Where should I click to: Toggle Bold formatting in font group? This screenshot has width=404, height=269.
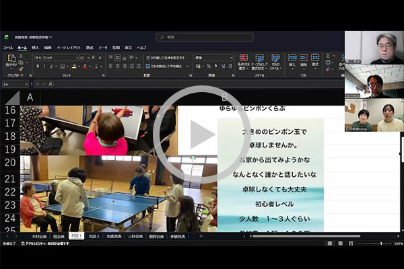(x=36, y=67)
